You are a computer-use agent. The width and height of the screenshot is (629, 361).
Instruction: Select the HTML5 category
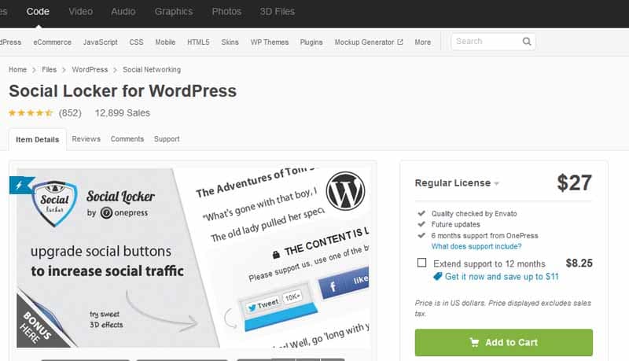tap(198, 42)
